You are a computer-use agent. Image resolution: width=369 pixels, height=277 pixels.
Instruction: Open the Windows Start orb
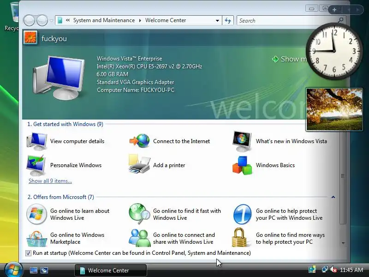coord(13,270)
